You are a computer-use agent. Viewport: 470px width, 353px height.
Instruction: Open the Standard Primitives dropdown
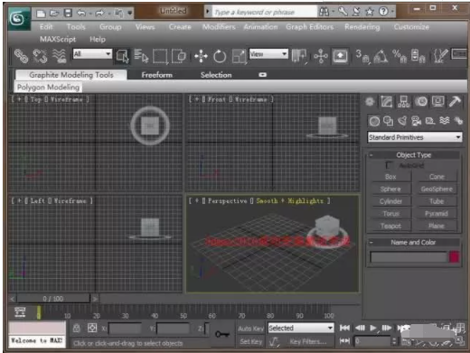point(415,137)
